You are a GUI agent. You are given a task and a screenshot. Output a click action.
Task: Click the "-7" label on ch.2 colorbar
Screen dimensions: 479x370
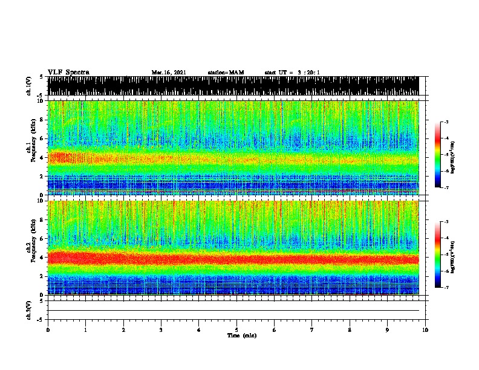click(x=446, y=287)
